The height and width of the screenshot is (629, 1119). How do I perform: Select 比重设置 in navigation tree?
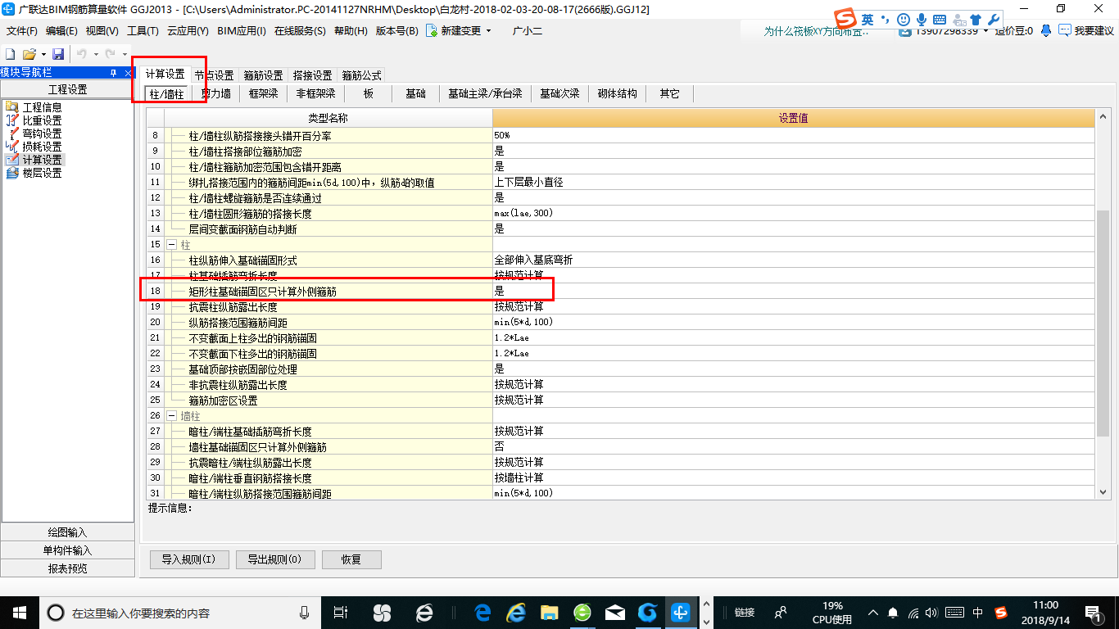pos(42,120)
